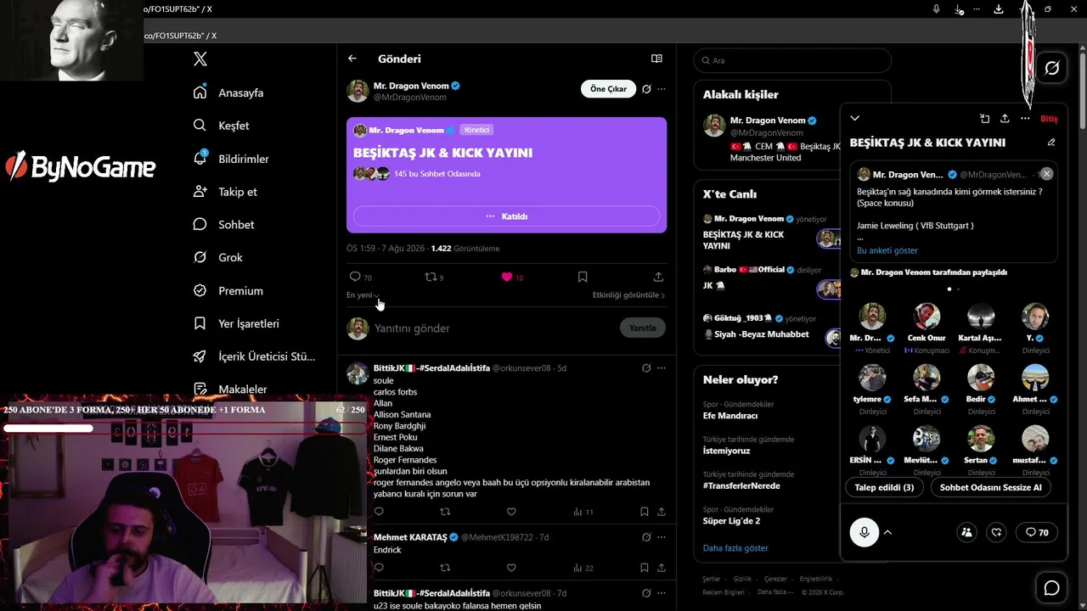
Task: Open more options on Mr. Dragon Venom's post
Action: click(662, 89)
